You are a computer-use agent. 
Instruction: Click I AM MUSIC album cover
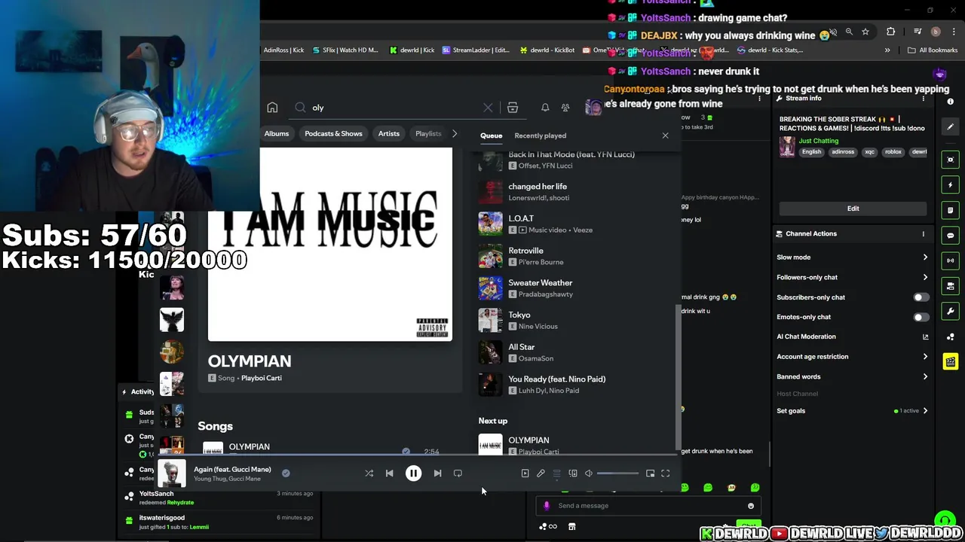tap(330, 244)
